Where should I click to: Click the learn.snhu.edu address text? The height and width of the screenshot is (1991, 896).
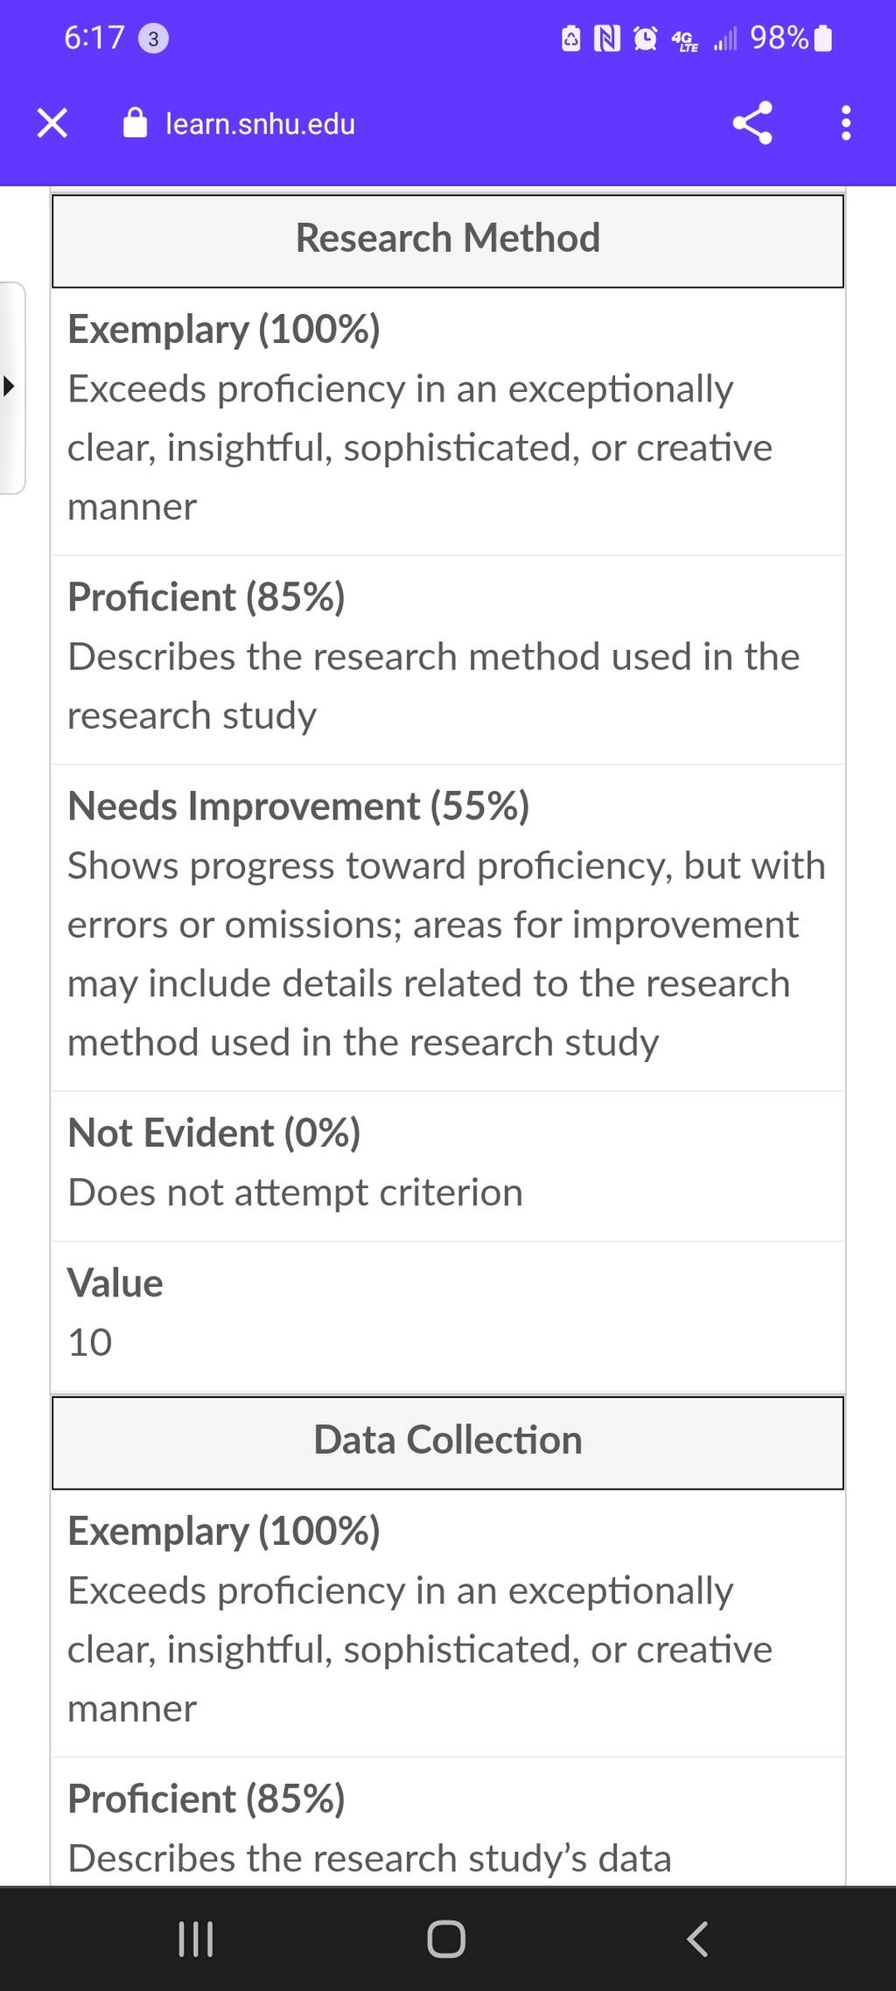[261, 124]
